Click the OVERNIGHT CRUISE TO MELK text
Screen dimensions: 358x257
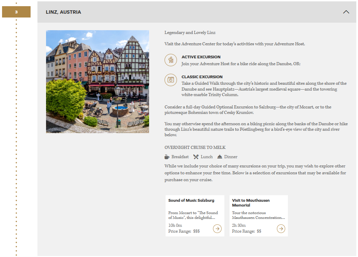coord(195,148)
